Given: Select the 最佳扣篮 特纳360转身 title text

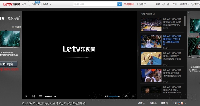Looking at the screenshot, I should tap(172, 22).
